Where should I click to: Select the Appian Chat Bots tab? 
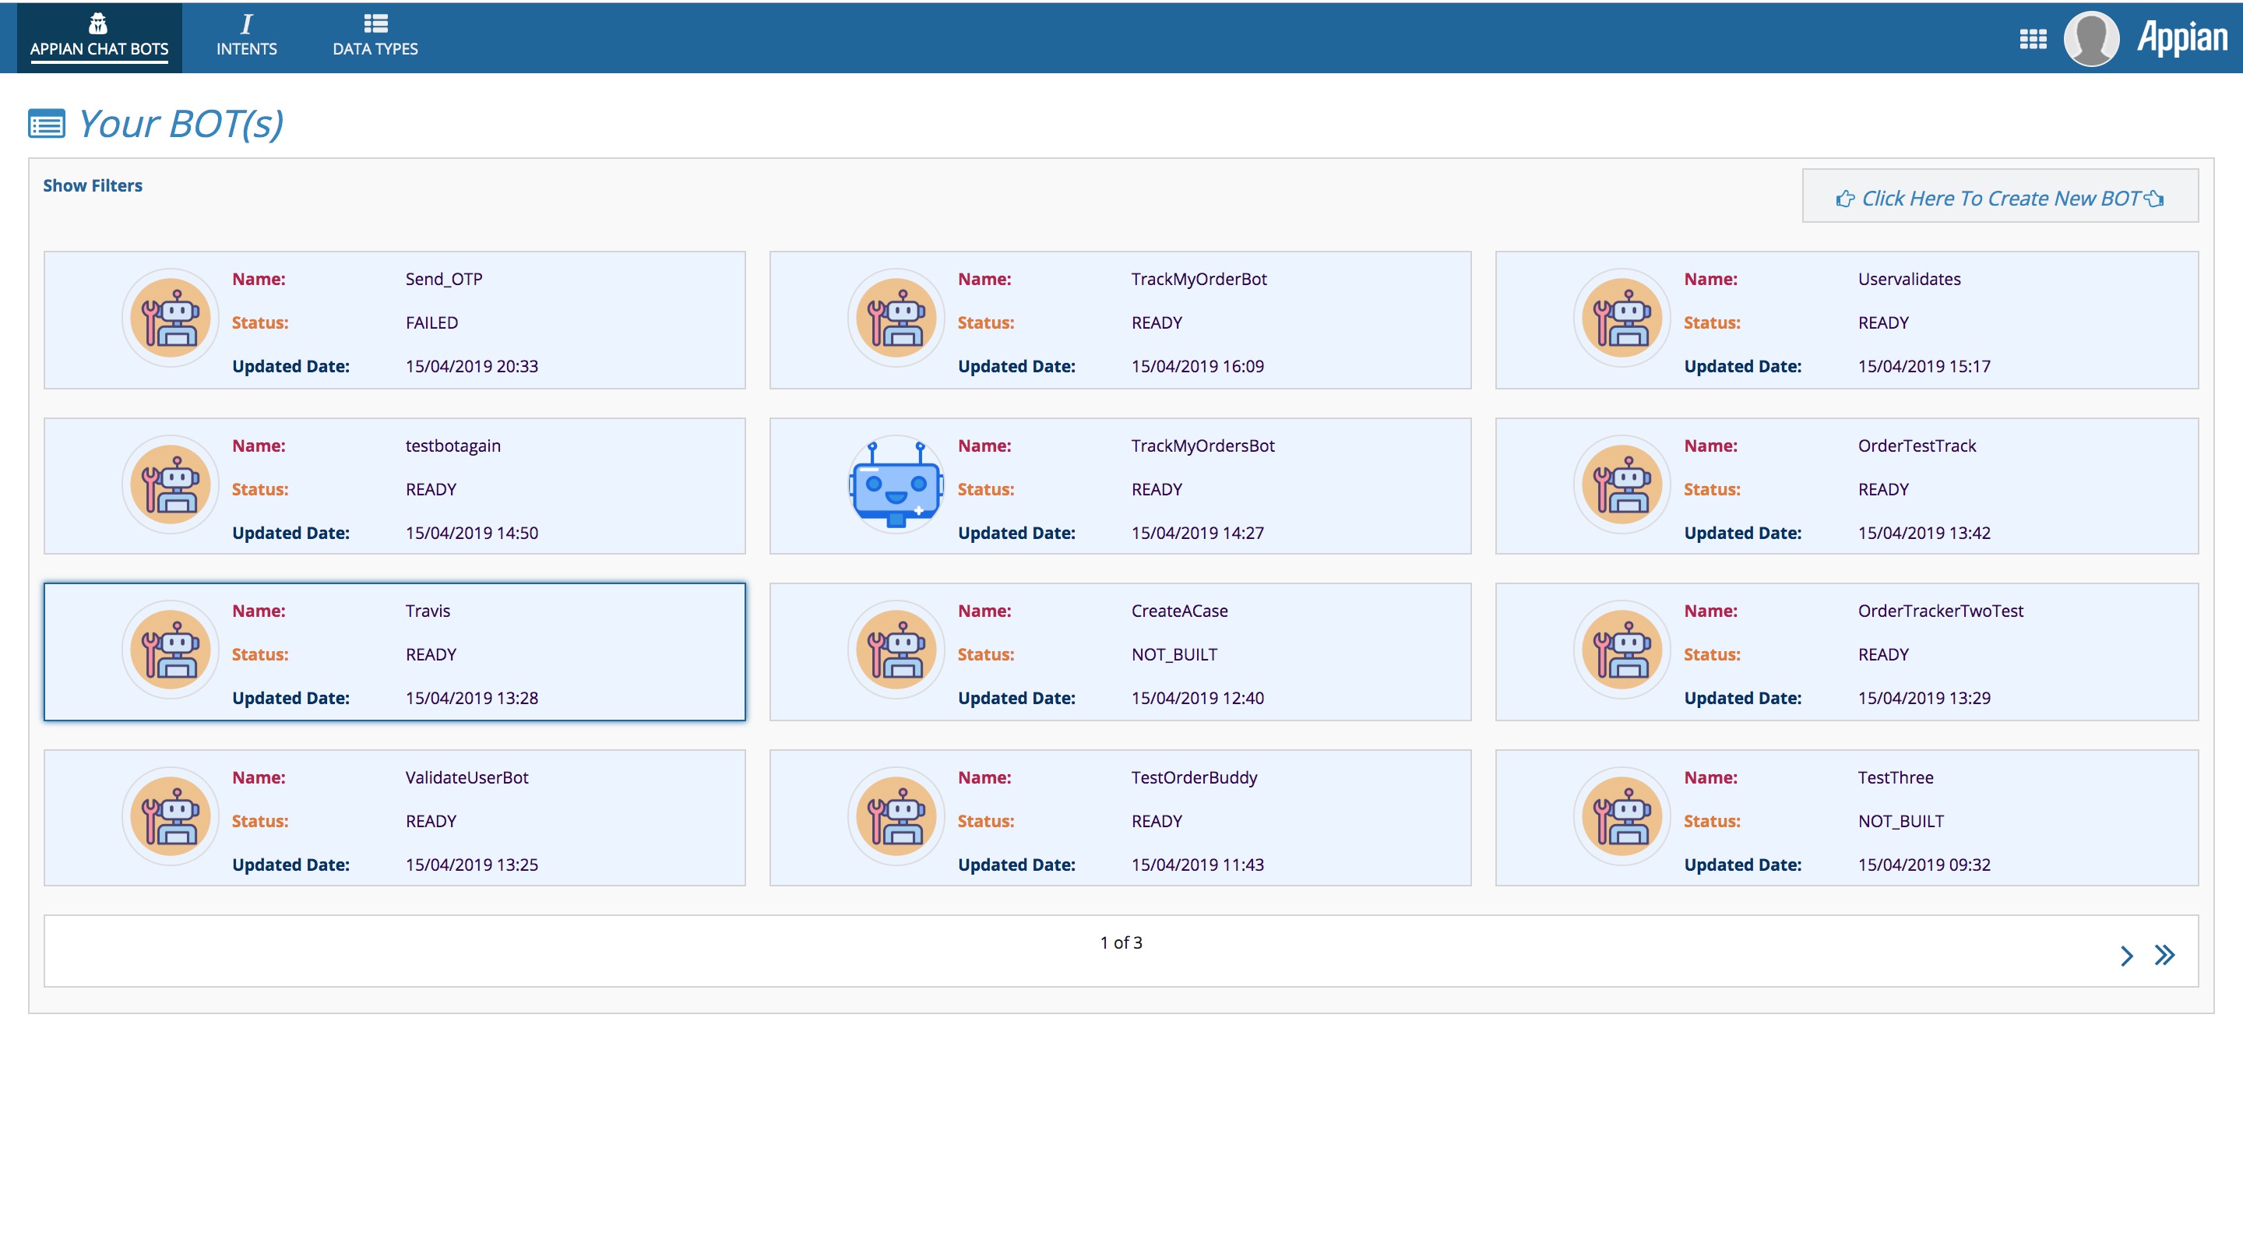pyautogui.click(x=99, y=37)
